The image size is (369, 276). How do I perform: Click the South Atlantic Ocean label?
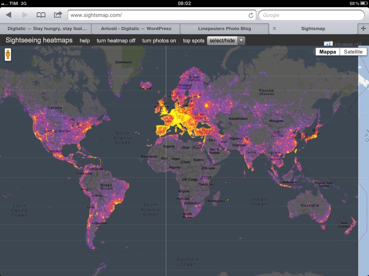150,210
